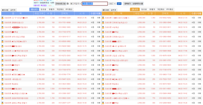Click 삭제 in sell row 04/20 20:23
Image resolution: width=203 pixels, height=105 pixels.
coord(99,22)
